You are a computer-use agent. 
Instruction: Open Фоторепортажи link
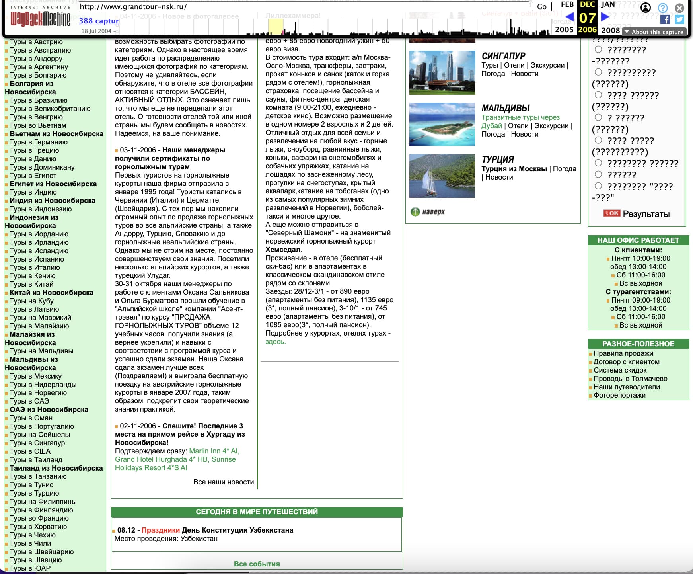click(619, 395)
